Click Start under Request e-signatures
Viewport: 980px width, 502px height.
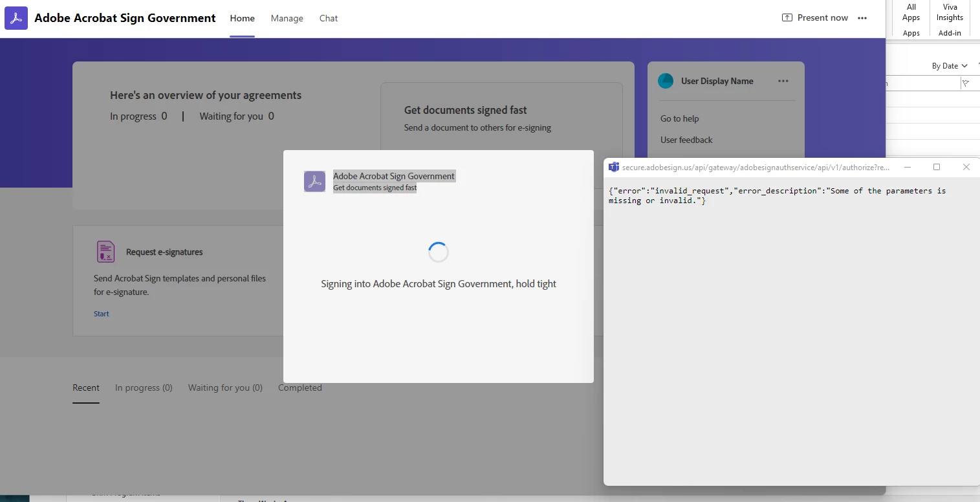point(102,314)
